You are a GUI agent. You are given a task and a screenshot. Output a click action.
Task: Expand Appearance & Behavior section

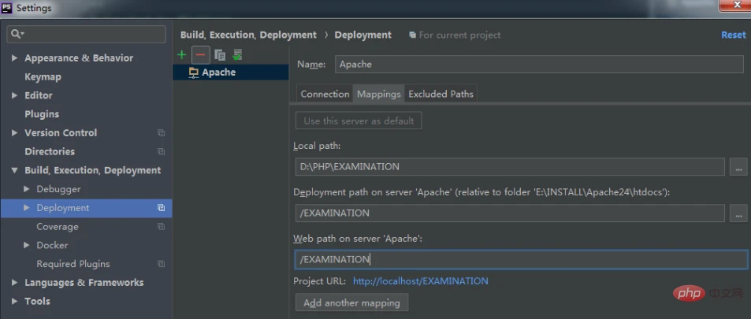click(14, 58)
